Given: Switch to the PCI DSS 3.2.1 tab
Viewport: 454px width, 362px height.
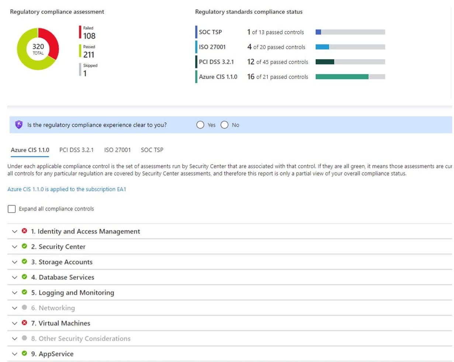Looking at the screenshot, I should pyautogui.click(x=76, y=150).
